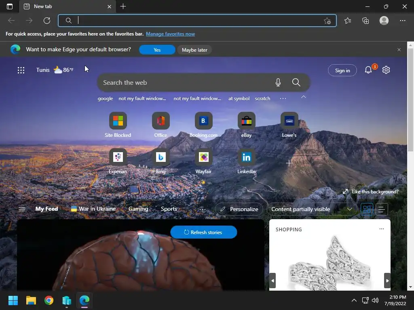The width and height of the screenshot is (414, 310).
Task: Switch feed to grid view
Action: click(367, 209)
